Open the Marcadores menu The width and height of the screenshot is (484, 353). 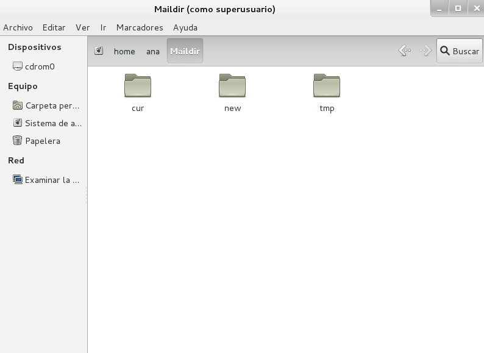coord(140,27)
